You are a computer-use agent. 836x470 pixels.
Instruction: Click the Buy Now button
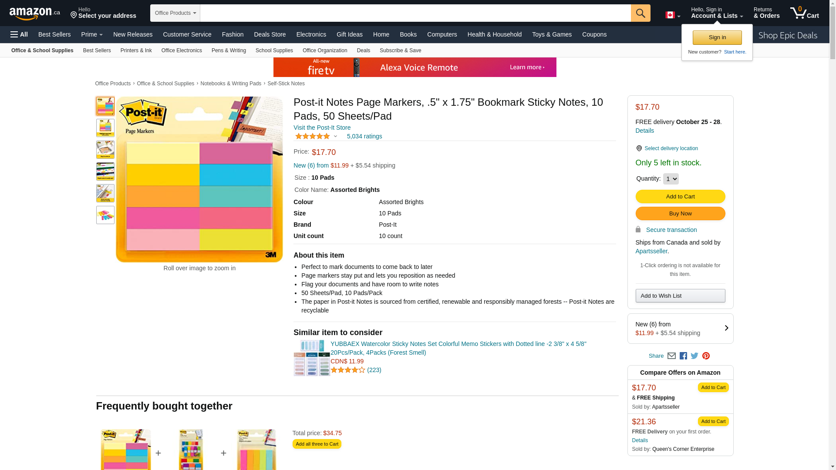tap(680, 214)
